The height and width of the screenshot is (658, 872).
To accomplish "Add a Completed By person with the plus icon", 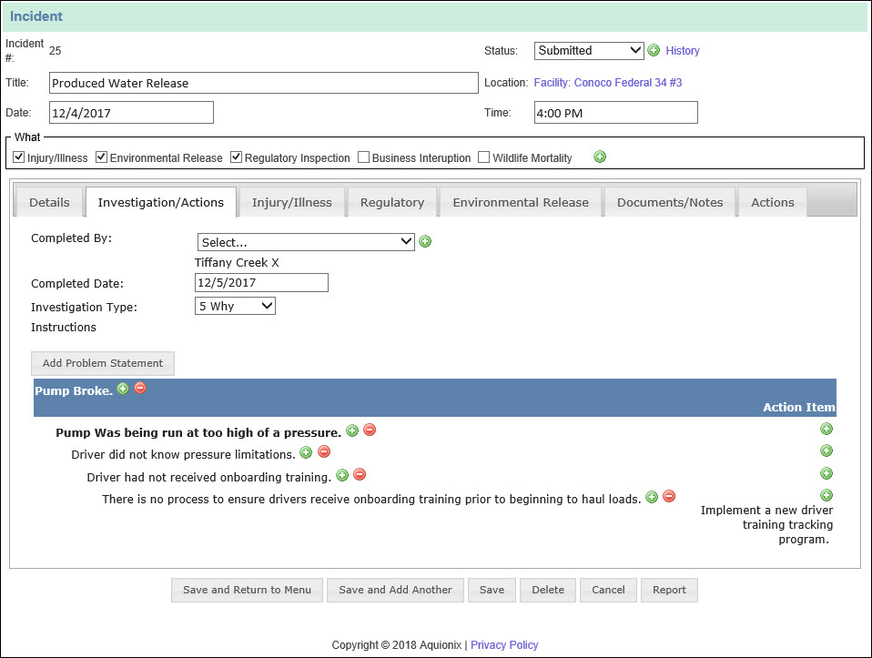I will coord(425,241).
